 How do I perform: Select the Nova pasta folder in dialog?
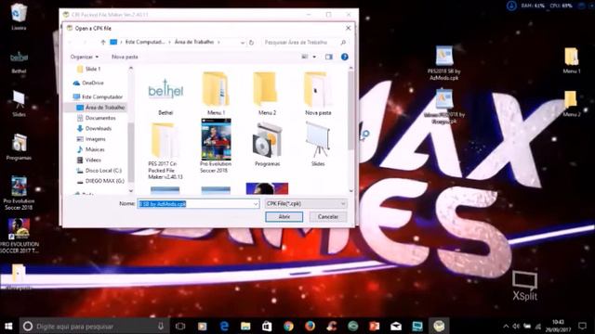[318, 93]
